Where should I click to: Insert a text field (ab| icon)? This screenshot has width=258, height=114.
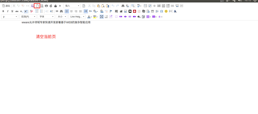click(159, 6)
